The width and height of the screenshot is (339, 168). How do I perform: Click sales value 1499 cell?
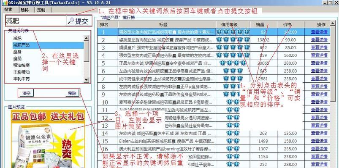click(x=263, y=141)
